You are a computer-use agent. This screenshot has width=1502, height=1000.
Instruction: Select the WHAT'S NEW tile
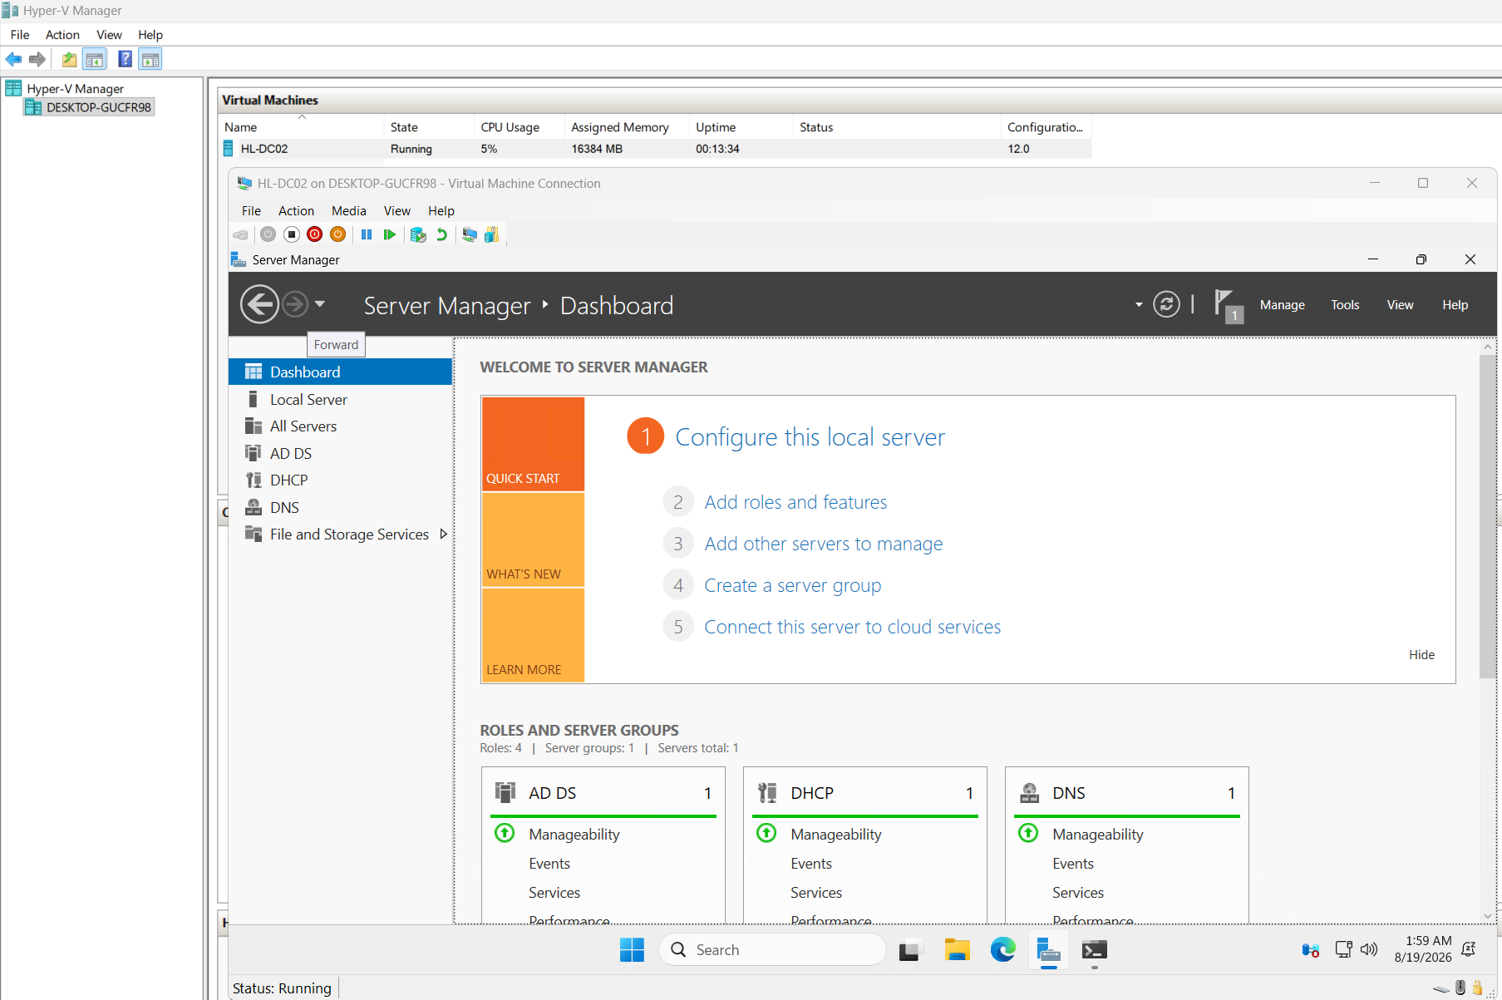[533, 540]
